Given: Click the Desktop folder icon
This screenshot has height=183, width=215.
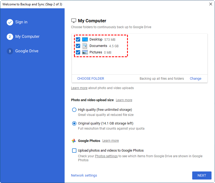Looking at the screenshot, I should point(85,39).
